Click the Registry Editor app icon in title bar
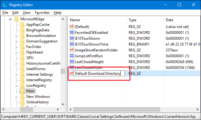201x120 pixels. (5, 5)
